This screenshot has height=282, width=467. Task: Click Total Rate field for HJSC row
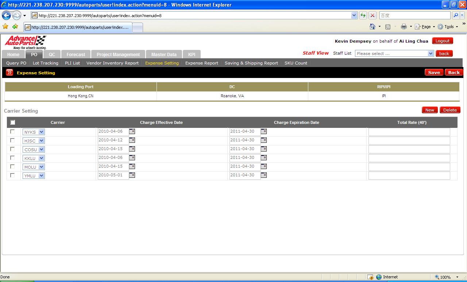click(x=409, y=141)
